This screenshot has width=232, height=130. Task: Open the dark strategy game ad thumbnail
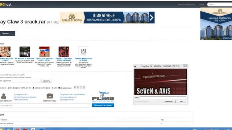point(25,52)
